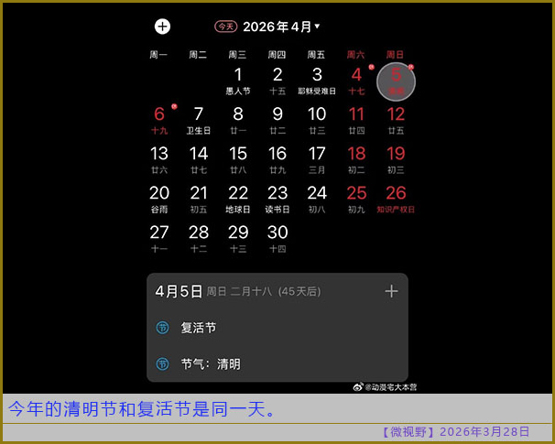The image size is (555, 444).
Task: Open the 复活节 event entry
Action: click(x=199, y=328)
